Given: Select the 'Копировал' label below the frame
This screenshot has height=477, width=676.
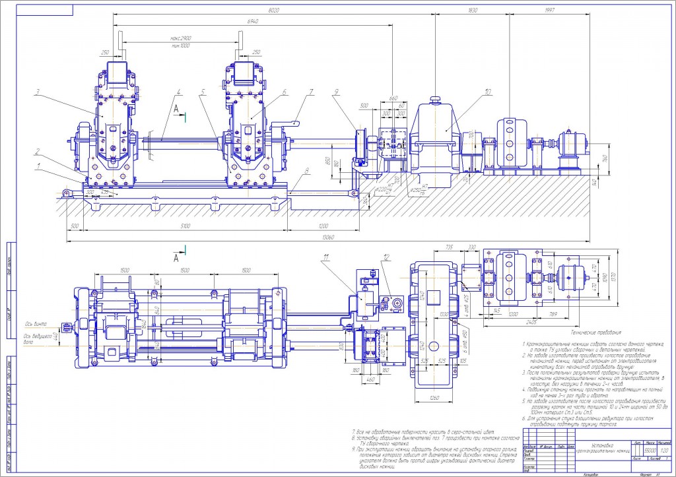Looking at the screenshot, I should (591, 474).
